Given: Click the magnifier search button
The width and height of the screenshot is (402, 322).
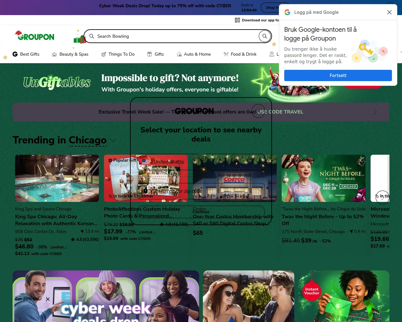Looking at the screenshot, I should (x=265, y=36).
